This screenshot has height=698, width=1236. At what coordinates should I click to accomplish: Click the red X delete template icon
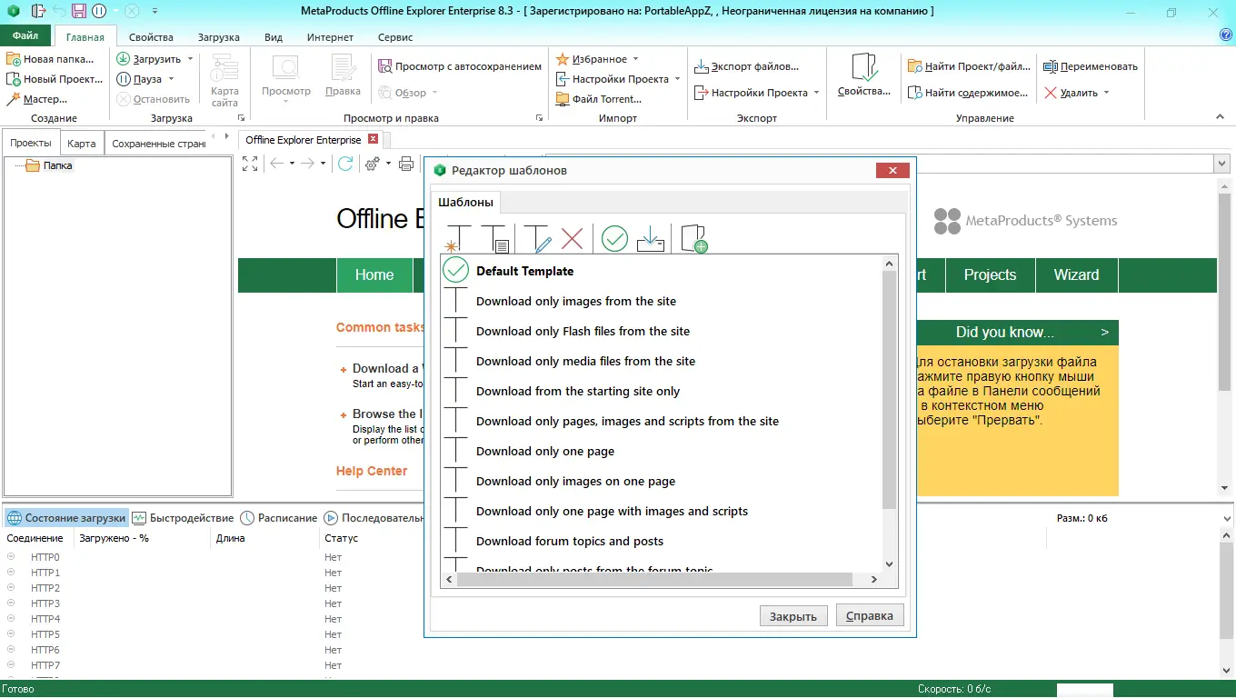click(572, 238)
